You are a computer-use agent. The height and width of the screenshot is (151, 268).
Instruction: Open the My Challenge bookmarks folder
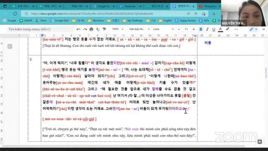[x=133, y=21]
